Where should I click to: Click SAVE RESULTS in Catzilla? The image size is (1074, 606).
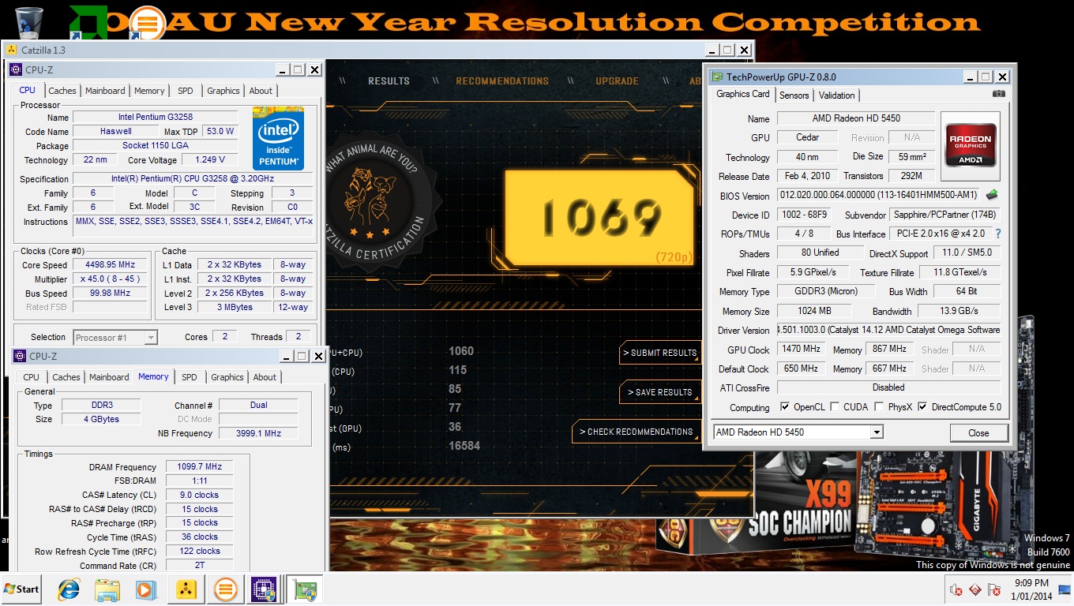[660, 392]
